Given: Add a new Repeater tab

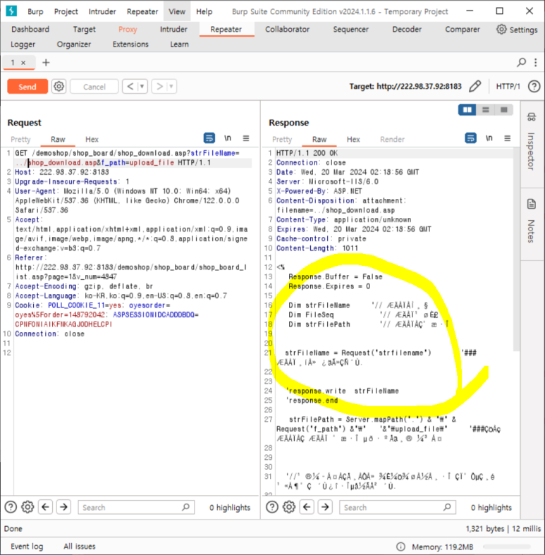Looking at the screenshot, I should pos(46,63).
